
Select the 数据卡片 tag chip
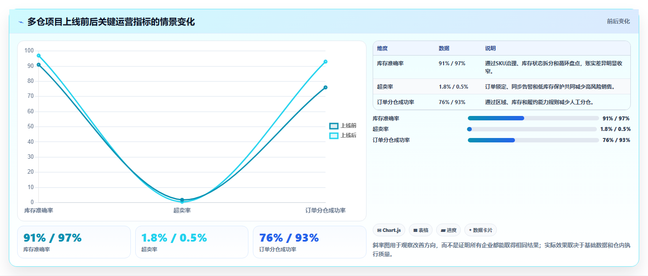[x=481, y=230]
